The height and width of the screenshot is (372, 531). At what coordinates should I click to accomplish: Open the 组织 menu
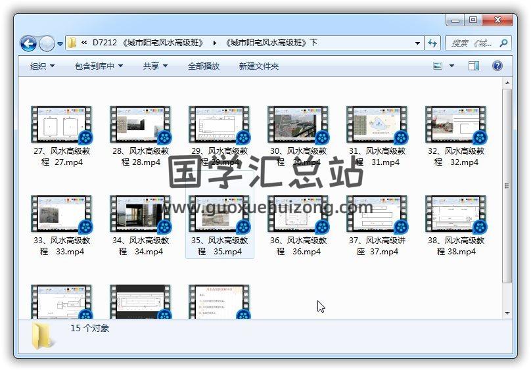click(42, 66)
